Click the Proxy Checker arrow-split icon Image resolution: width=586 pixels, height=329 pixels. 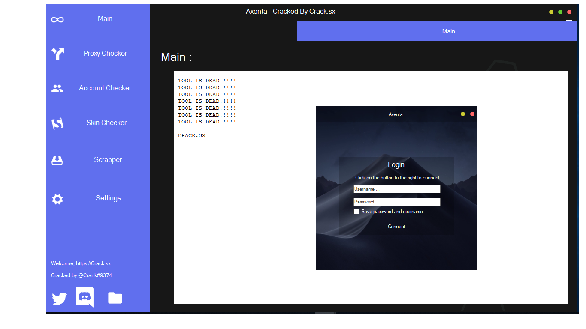tap(57, 54)
